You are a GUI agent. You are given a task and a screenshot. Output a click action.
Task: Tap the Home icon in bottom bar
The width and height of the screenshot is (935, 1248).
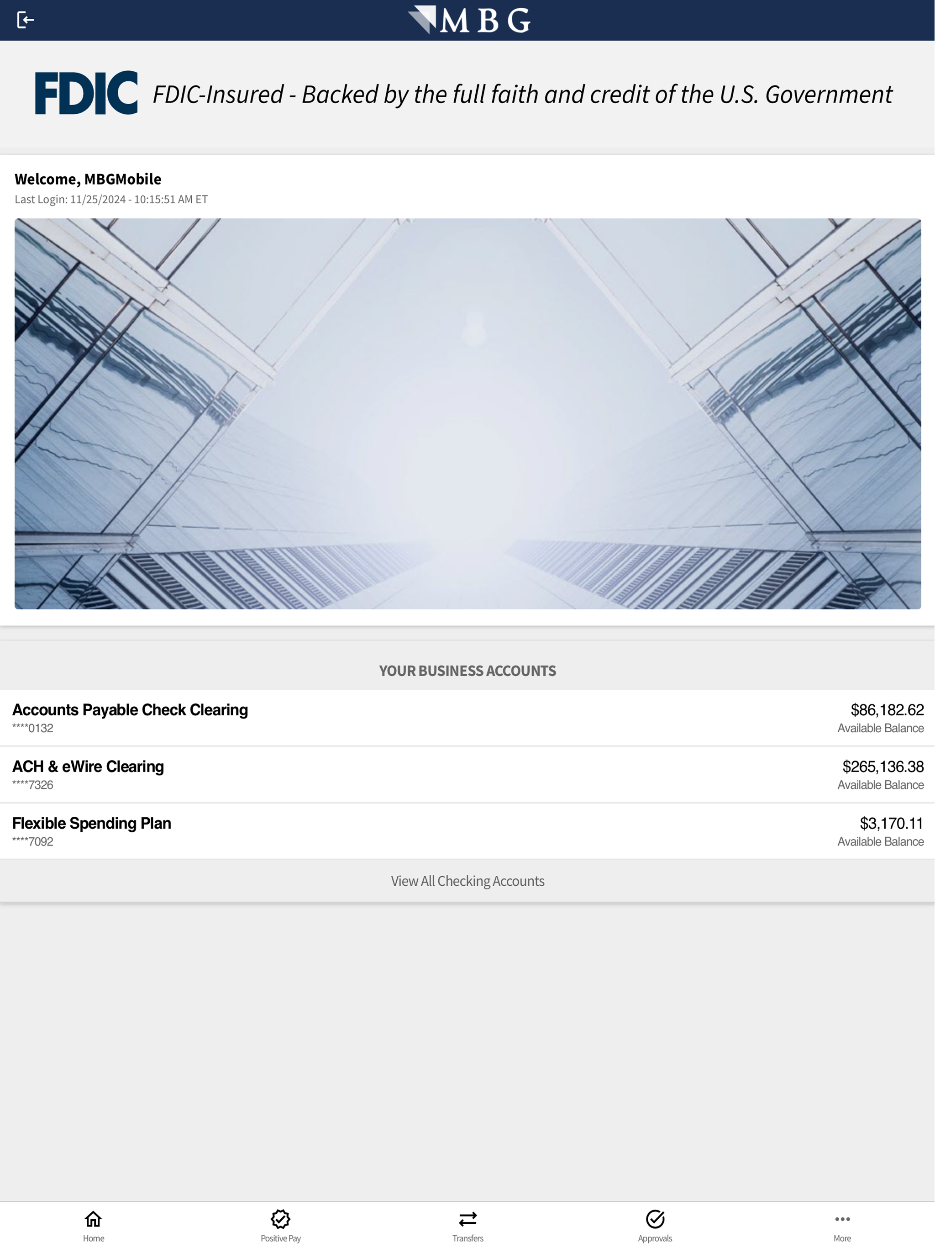(93, 1219)
